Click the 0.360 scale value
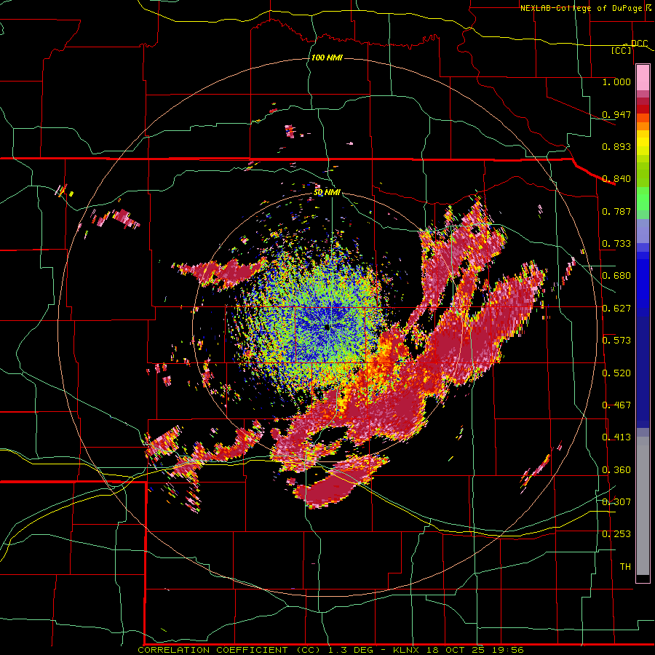This screenshot has height=655, width=655. point(616,470)
